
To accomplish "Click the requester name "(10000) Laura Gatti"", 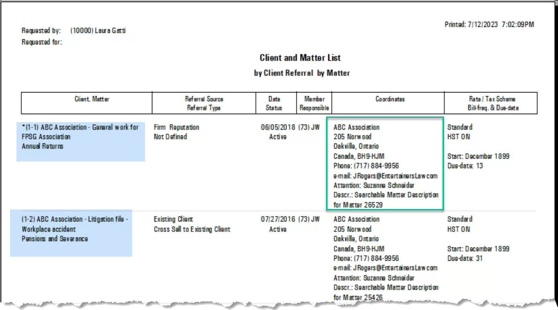I will pyautogui.click(x=98, y=30).
